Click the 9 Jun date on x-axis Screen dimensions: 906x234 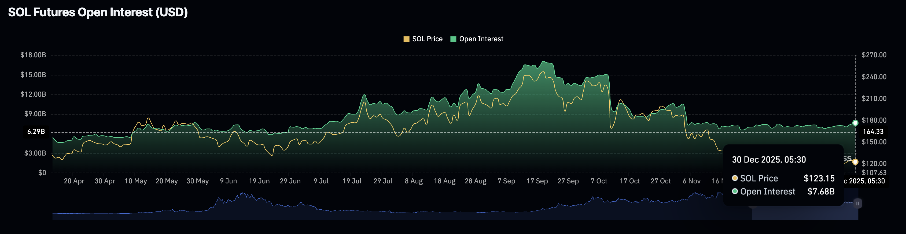[228, 181]
